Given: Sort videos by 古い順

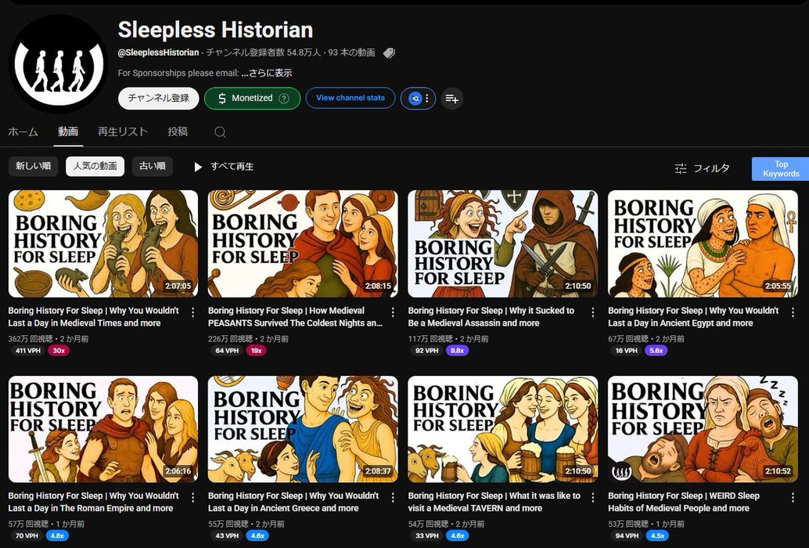Looking at the screenshot, I should (x=153, y=166).
